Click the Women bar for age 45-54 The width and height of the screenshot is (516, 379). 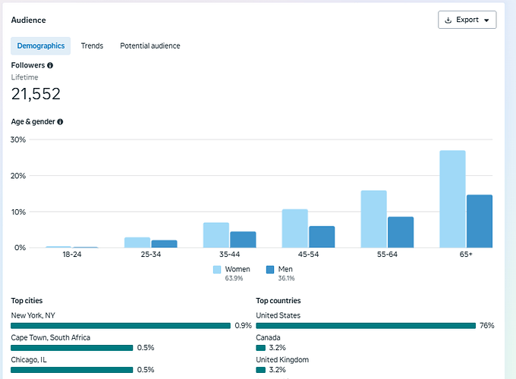(295, 228)
